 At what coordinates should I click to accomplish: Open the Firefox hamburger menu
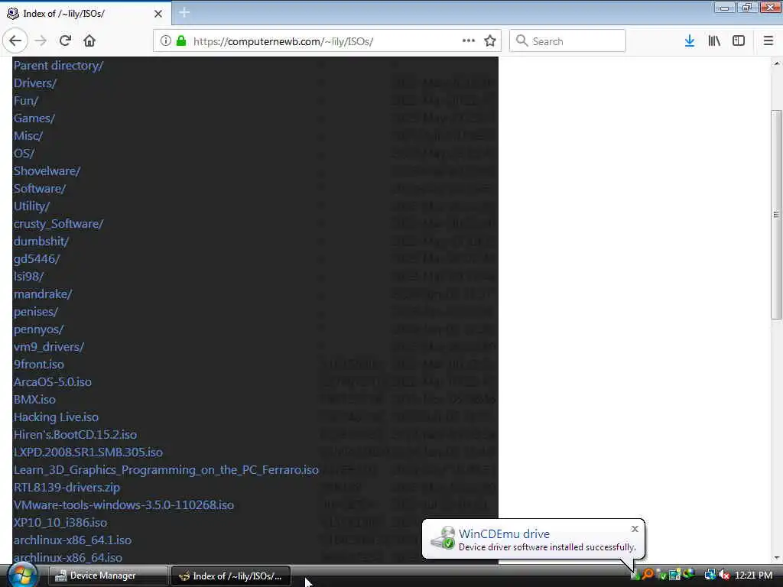pyautogui.click(x=768, y=41)
